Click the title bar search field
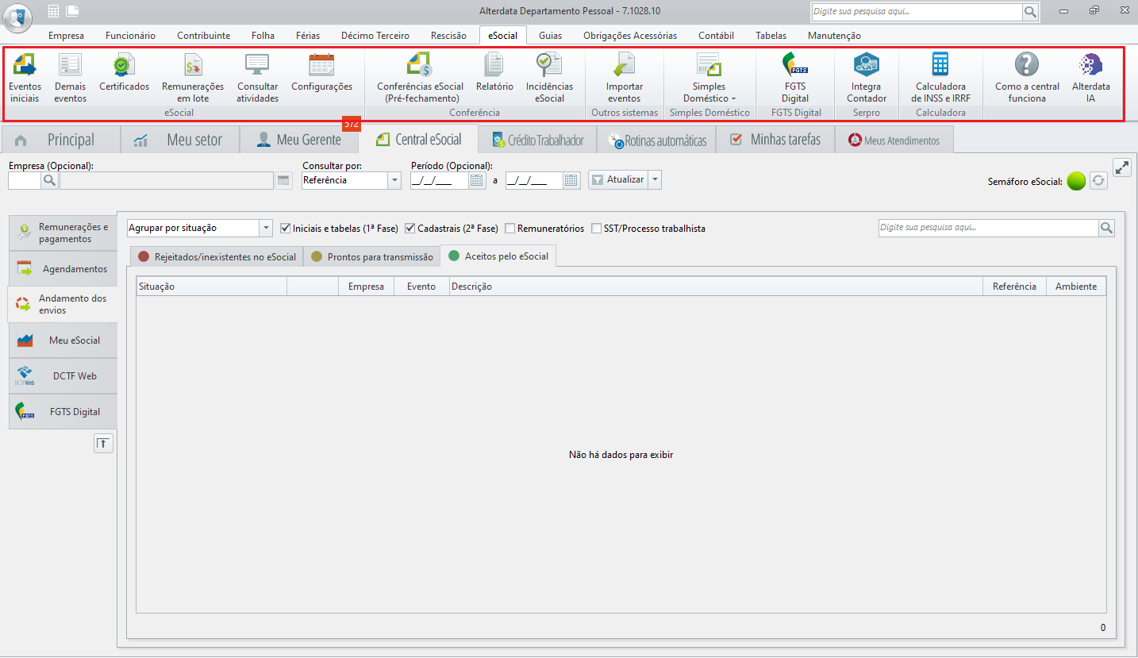The width and height of the screenshot is (1138, 658). pyautogui.click(x=917, y=11)
